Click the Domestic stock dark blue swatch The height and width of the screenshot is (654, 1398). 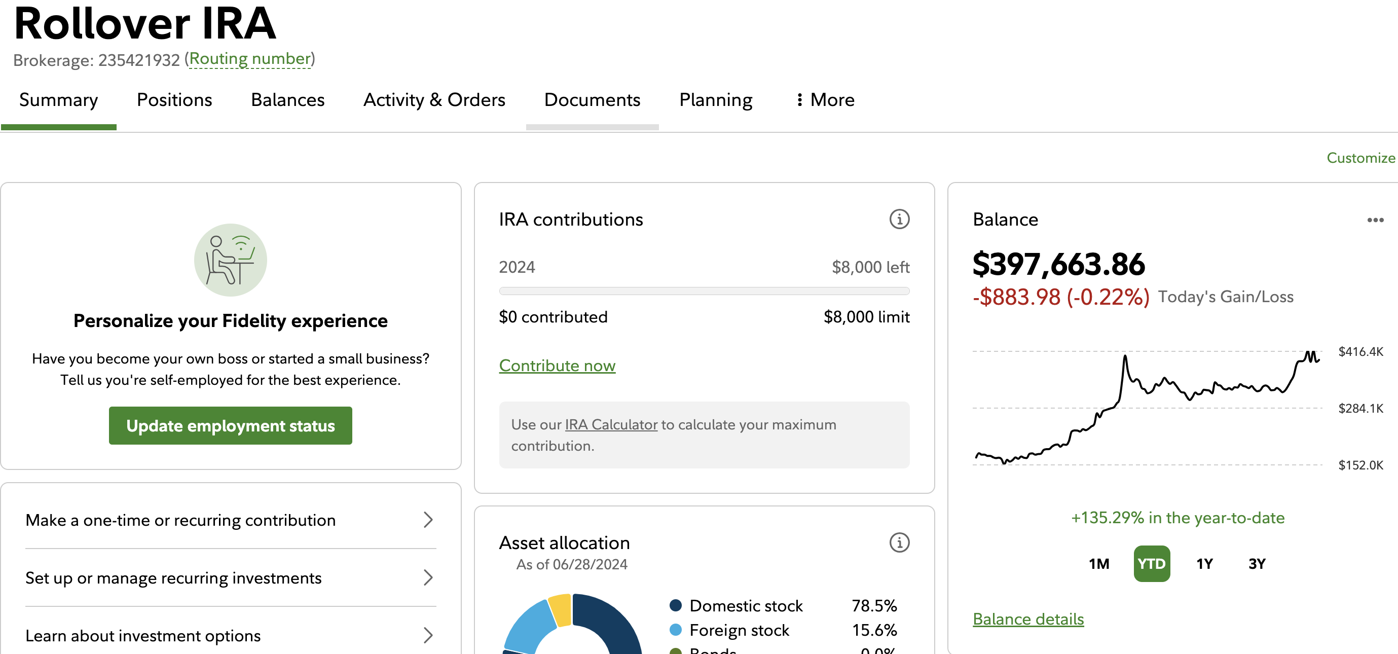676,605
